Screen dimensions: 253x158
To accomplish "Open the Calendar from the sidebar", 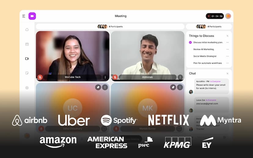I will [27, 44].
